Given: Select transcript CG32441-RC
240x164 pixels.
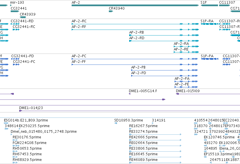Looking at the screenshot, I should [x=16, y=30].
